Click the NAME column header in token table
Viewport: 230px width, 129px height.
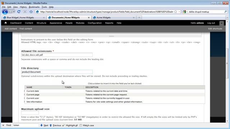[29, 87]
